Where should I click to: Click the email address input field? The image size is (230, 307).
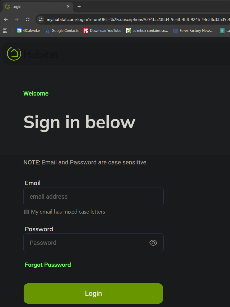point(93,197)
